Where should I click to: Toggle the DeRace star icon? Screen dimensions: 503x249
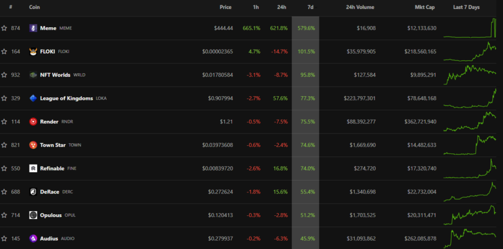[4, 192]
